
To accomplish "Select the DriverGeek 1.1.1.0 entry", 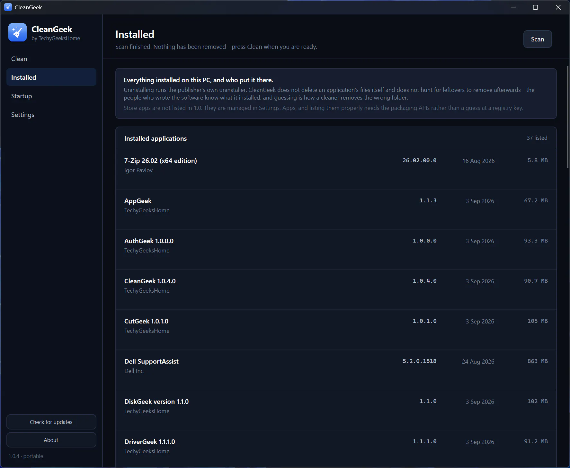I will pyautogui.click(x=336, y=449).
